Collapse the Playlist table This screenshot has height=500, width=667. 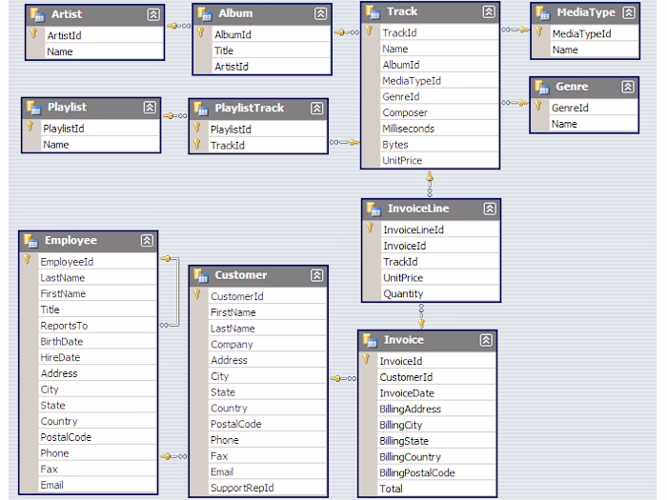point(150,107)
